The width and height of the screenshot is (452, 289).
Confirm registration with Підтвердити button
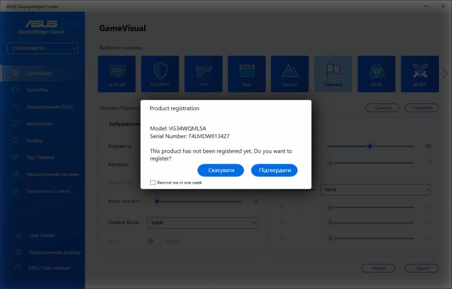pyautogui.click(x=274, y=170)
